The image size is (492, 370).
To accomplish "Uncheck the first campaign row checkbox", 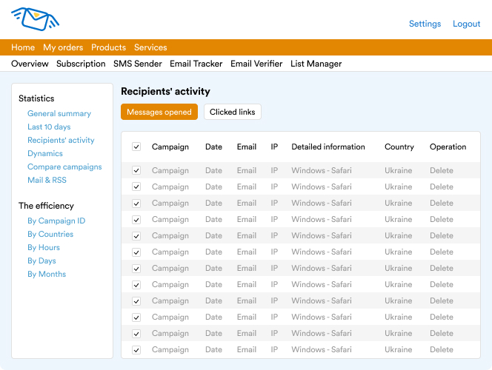I will (136, 170).
